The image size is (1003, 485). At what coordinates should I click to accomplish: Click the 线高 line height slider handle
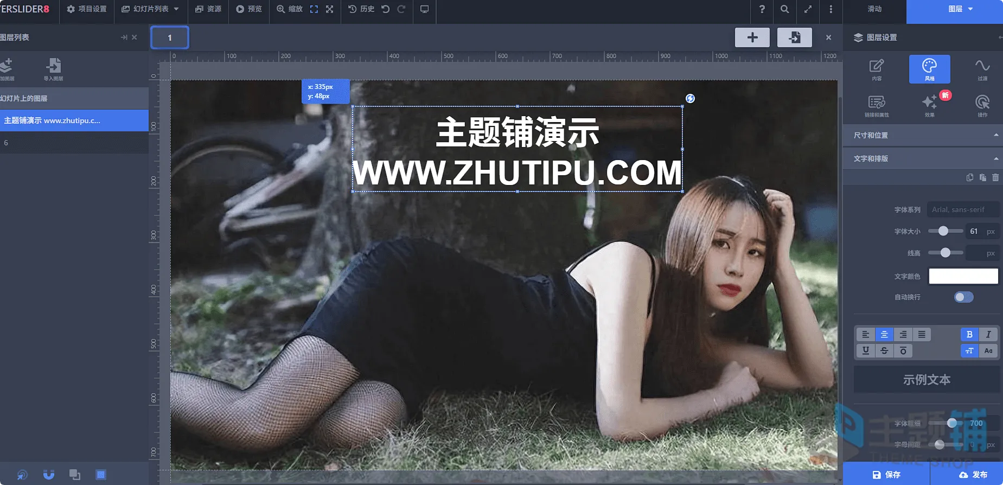[x=945, y=253]
